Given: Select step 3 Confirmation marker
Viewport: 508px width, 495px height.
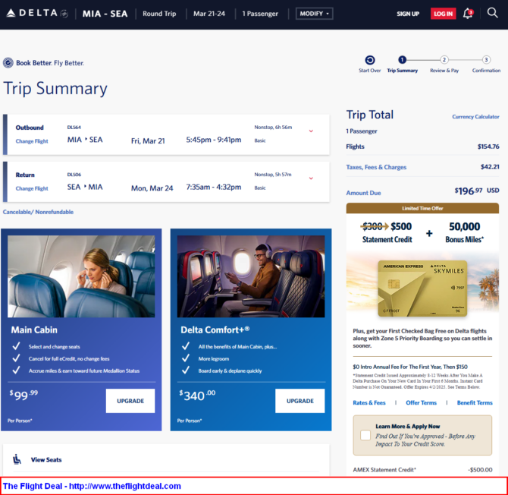Looking at the screenshot, I should point(486,60).
